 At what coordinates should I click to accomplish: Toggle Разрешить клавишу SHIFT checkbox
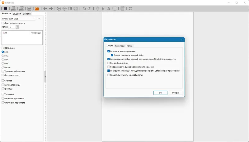click(108, 71)
